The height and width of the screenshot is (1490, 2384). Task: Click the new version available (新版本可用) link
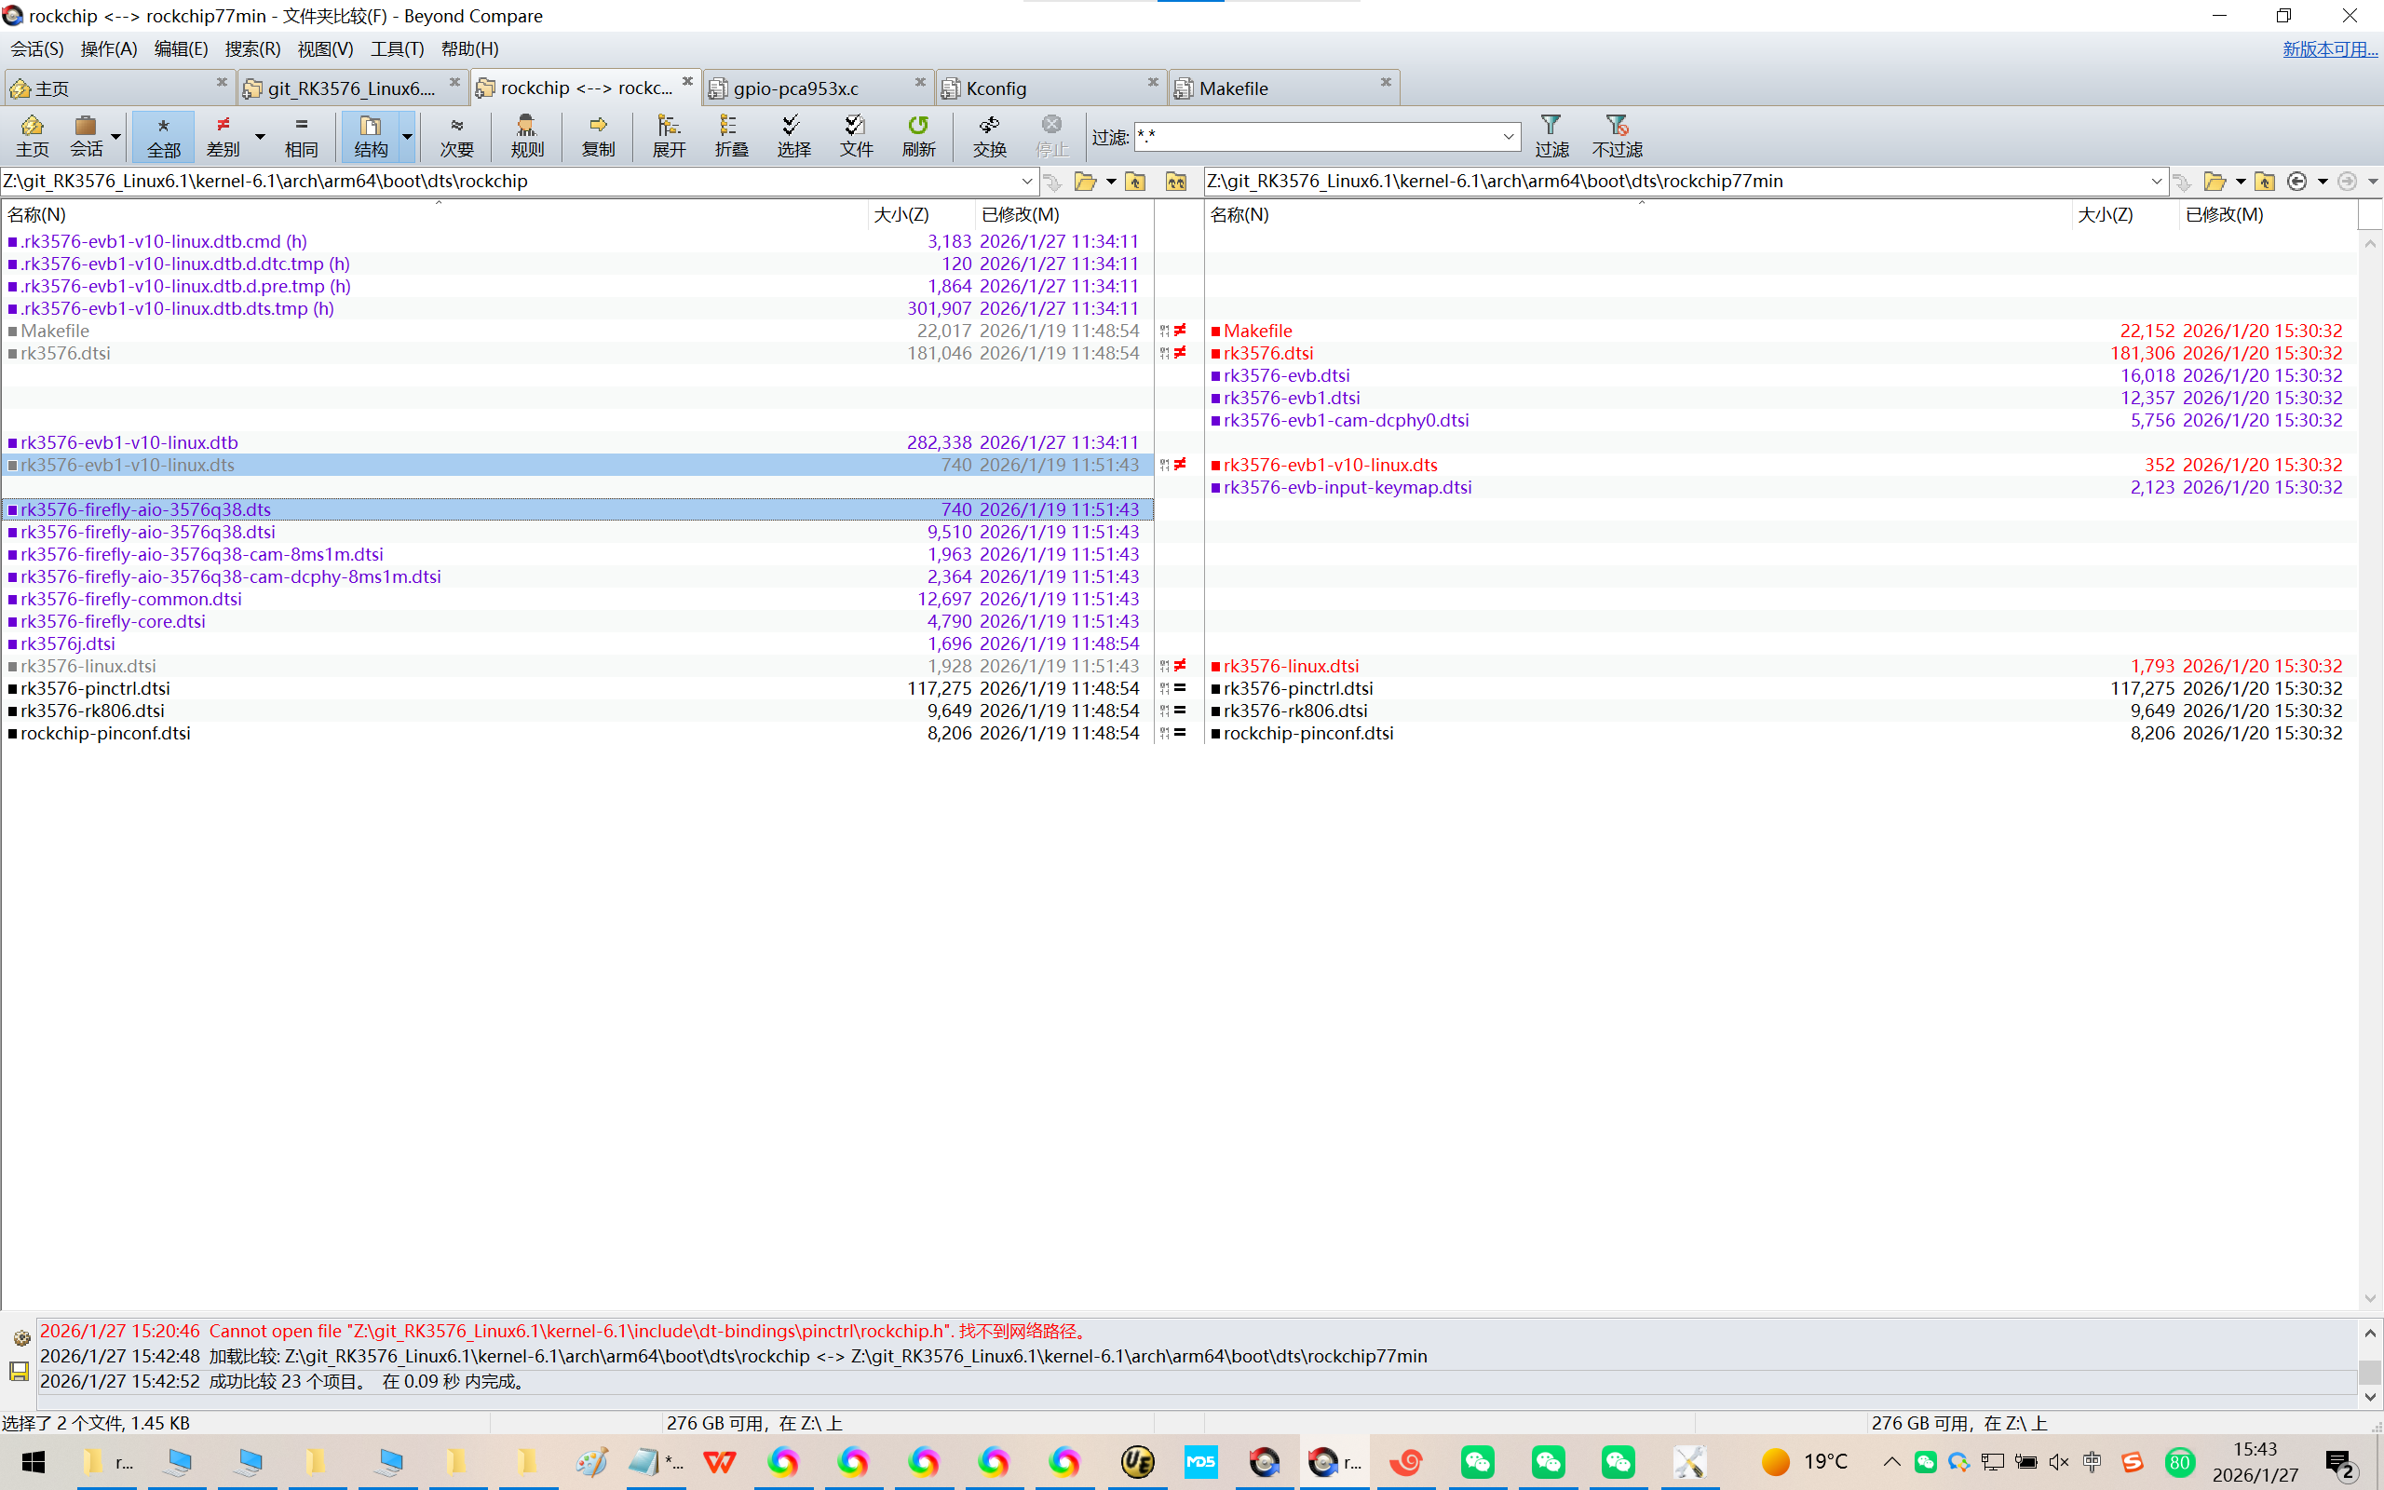click(2329, 48)
